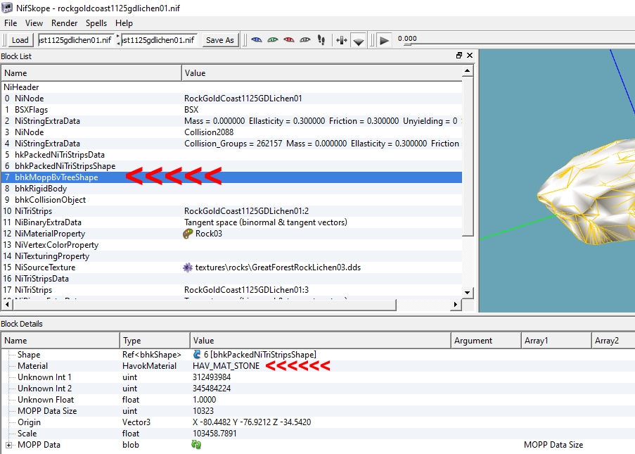Screen dimensions: 635x454
Task: Click the Argument column header
Action: point(486,341)
